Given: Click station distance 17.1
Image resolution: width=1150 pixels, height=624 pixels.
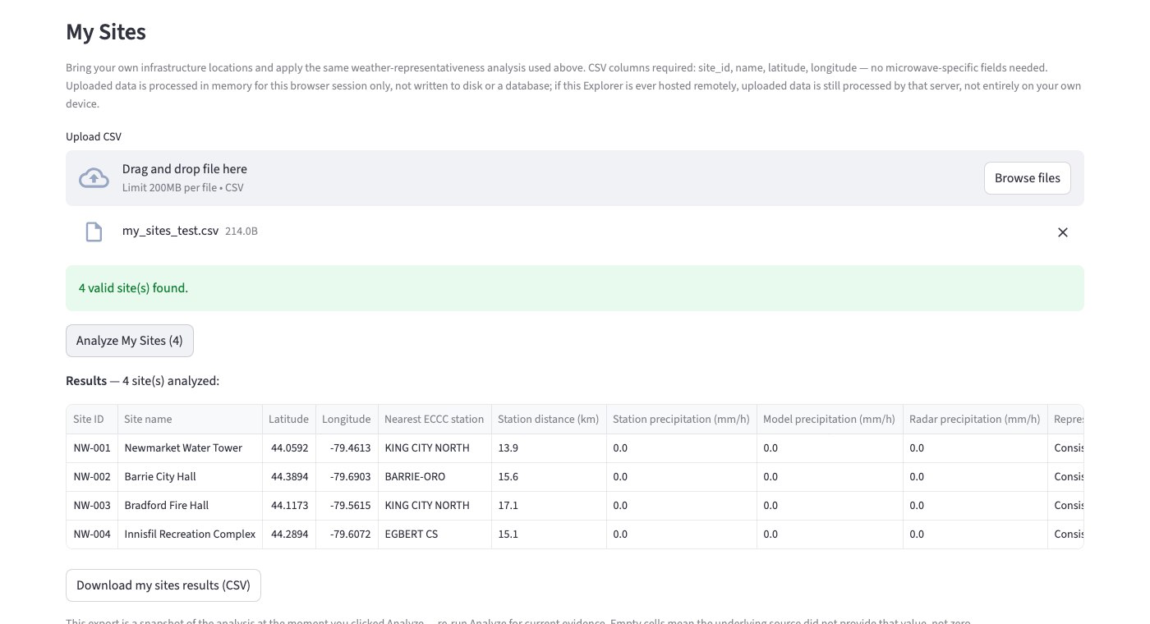Looking at the screenshot, I should (549, 506).
